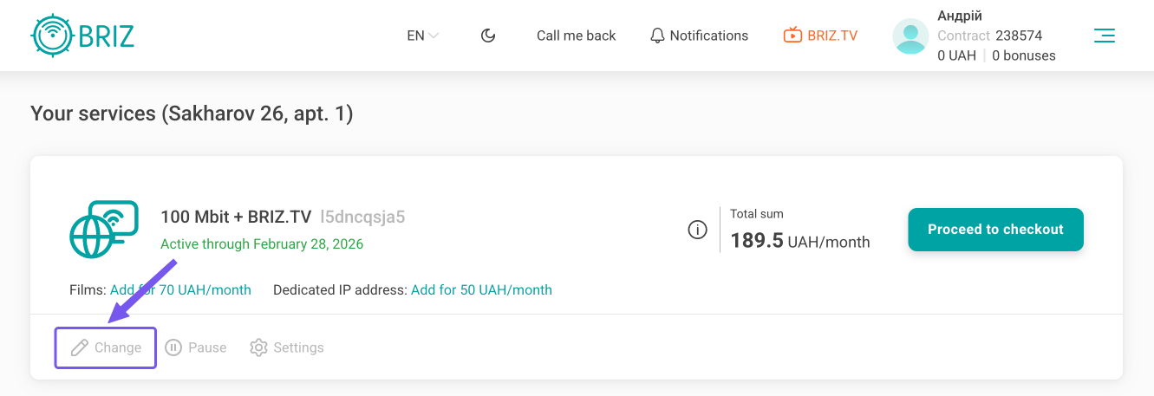The width and height of the screenshot is (1154, 396).
Task: Click the username Андрій
Action: (x=960, y=16)
